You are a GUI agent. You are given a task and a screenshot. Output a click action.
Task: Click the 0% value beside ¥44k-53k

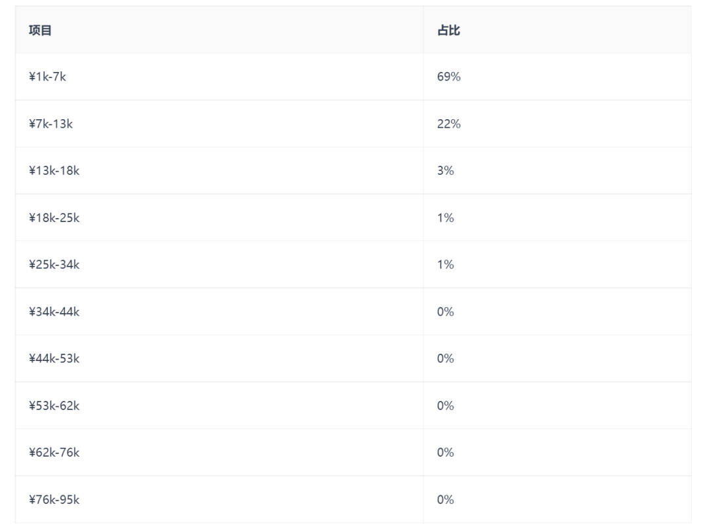(x=446, y=359)
